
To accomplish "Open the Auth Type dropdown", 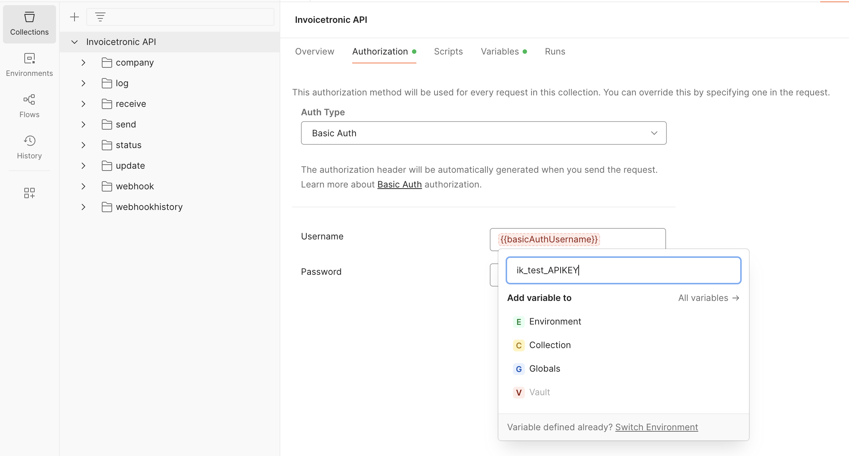I will [484, 133].
